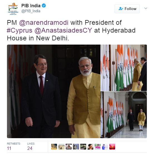Viewport: 153px width, 156px height.
Task: Open the @narendramodi mention
Action: [x=44, y=23]
